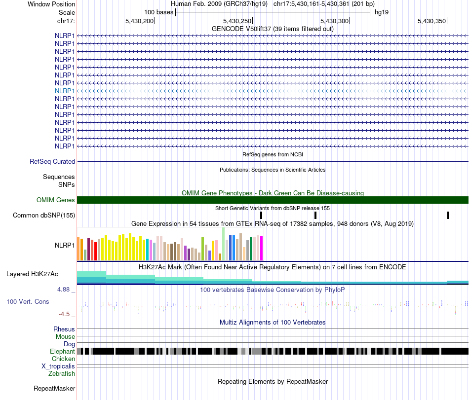Click the teal H3K27Ac signal peak
469x400 pixels.
pos(91,278)
